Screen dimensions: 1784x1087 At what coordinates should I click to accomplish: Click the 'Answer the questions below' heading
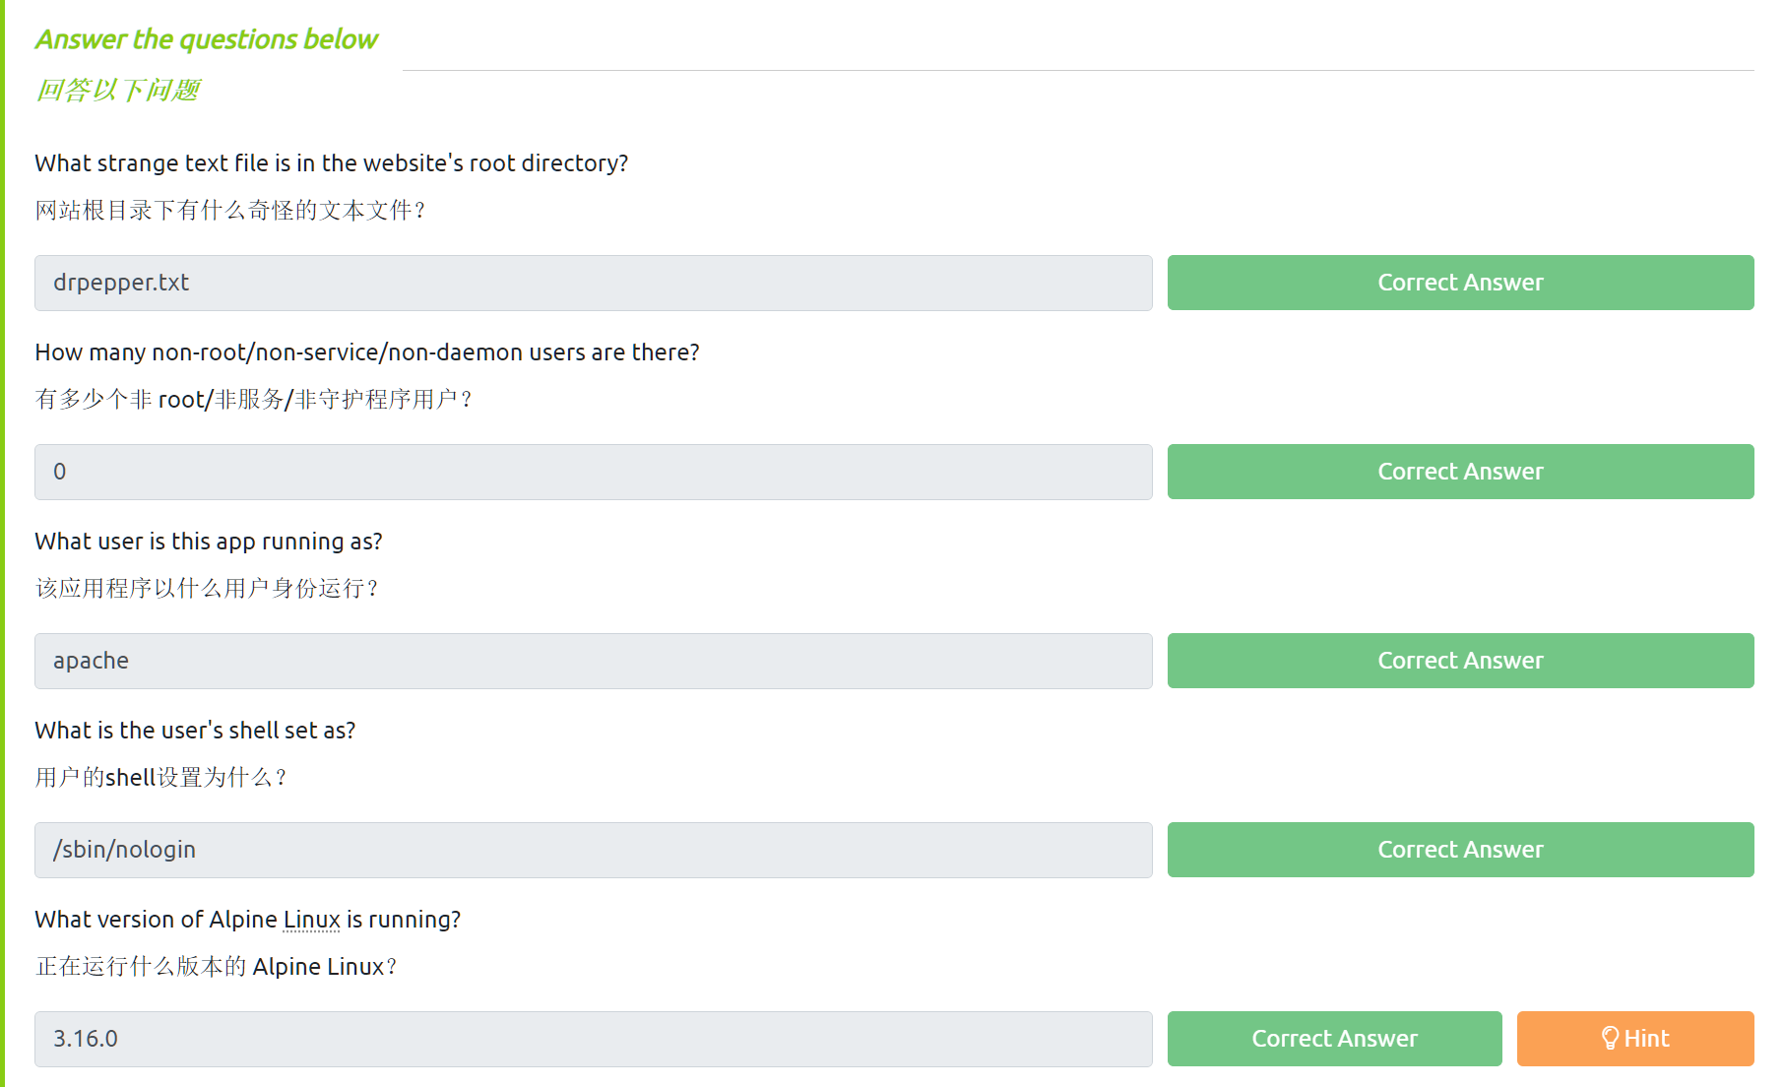[x=206, y=39]
